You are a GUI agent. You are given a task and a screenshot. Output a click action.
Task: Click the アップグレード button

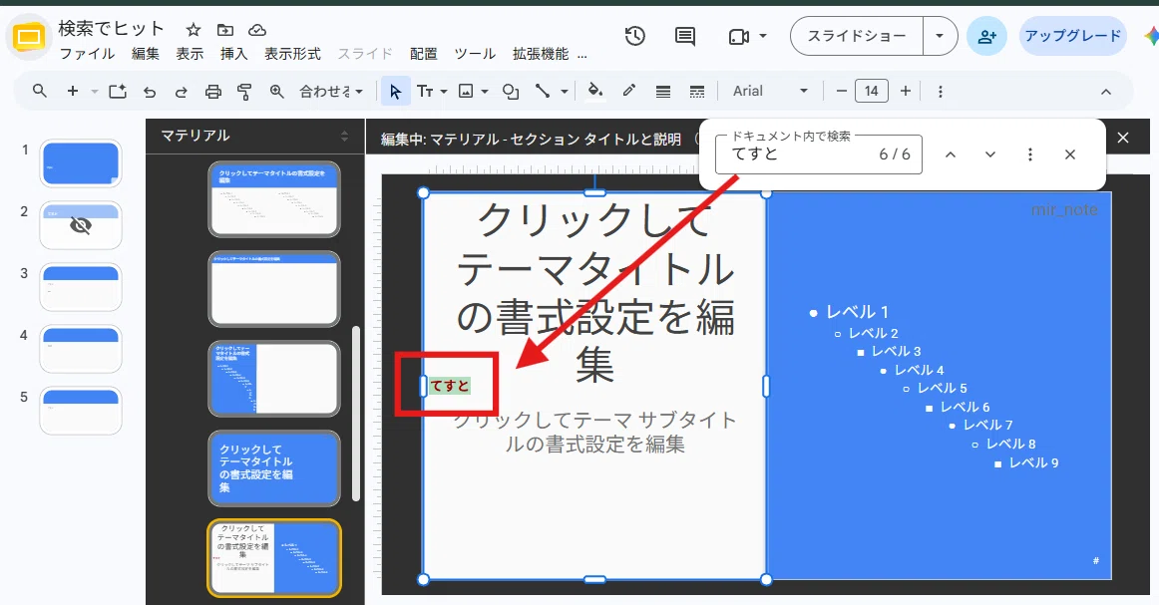pyautogui.click(x=1073, y=36)
